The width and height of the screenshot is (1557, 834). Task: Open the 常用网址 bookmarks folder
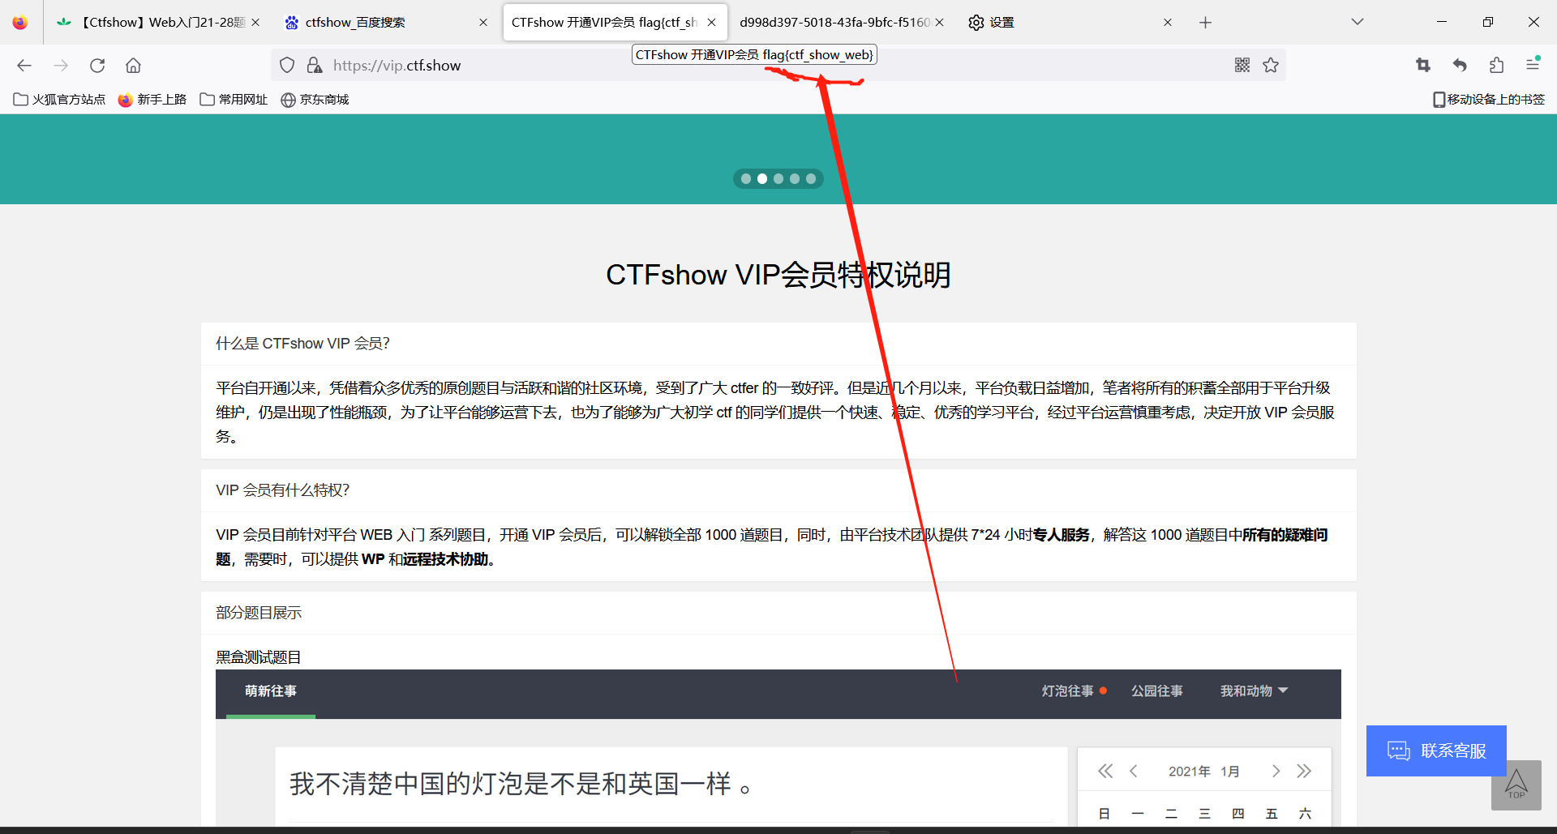pyautogui.click(x=233, y=99)
